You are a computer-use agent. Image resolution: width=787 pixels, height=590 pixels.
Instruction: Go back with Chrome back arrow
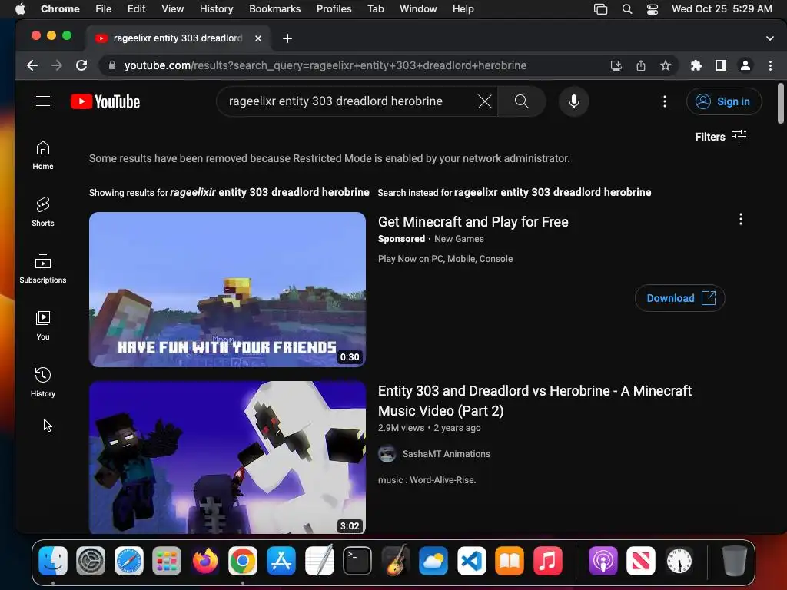pos(32,65)
